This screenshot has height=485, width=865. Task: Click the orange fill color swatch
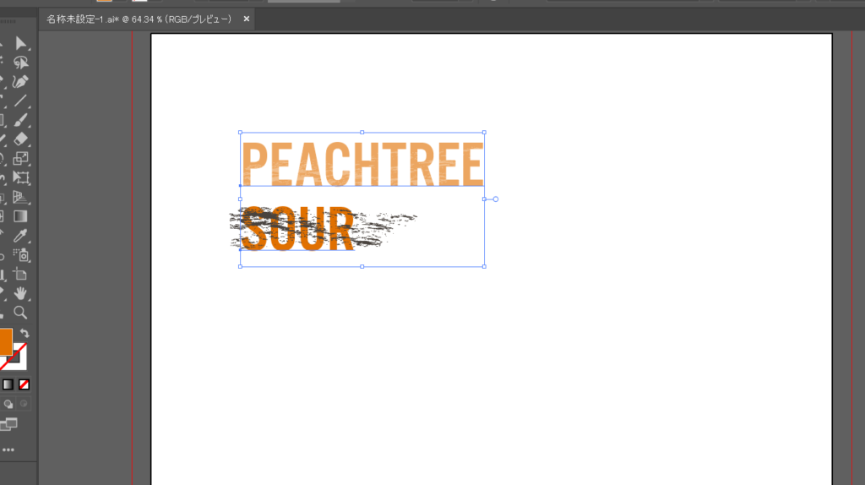point(6,341)
